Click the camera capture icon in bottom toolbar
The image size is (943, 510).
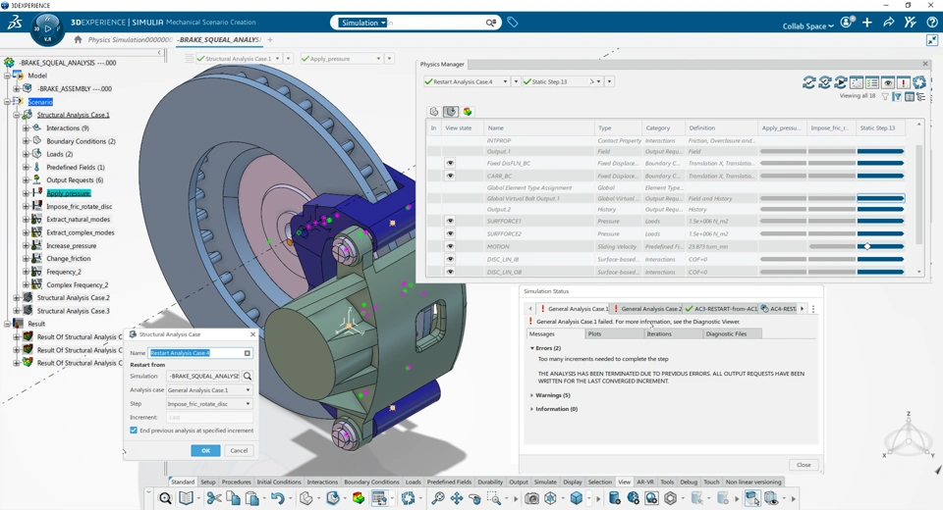click(x=531, y=498)
